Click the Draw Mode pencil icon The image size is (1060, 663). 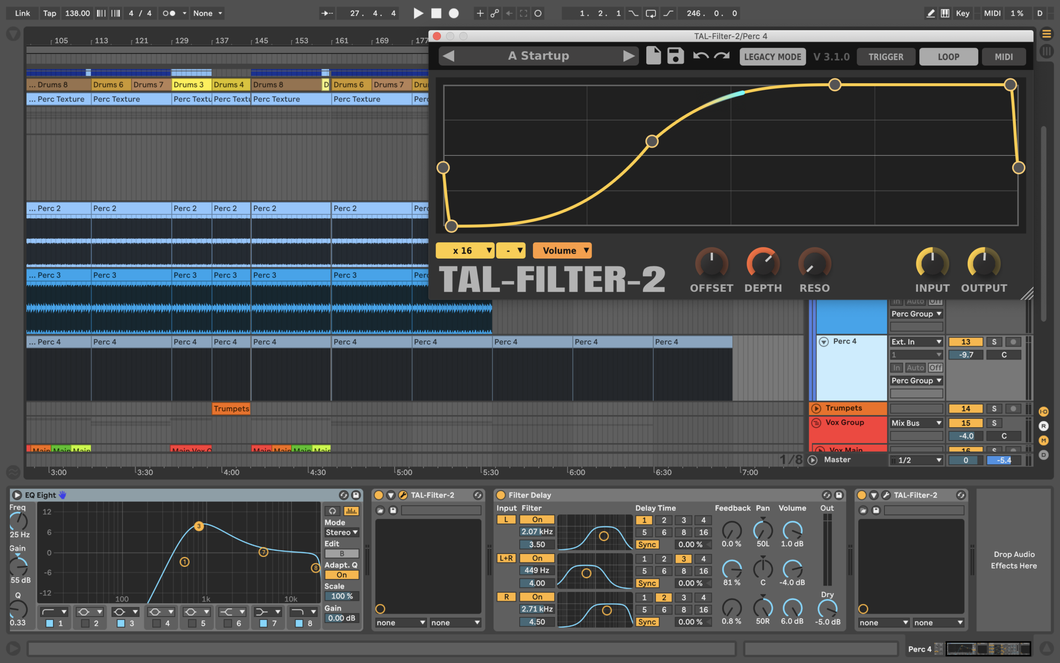931,13
